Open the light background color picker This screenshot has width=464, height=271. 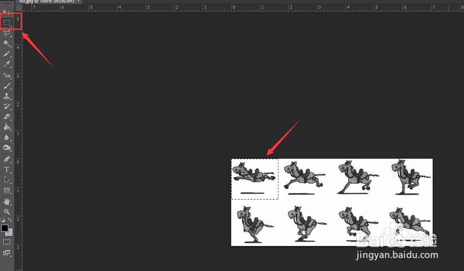click(x=10, y=232)
